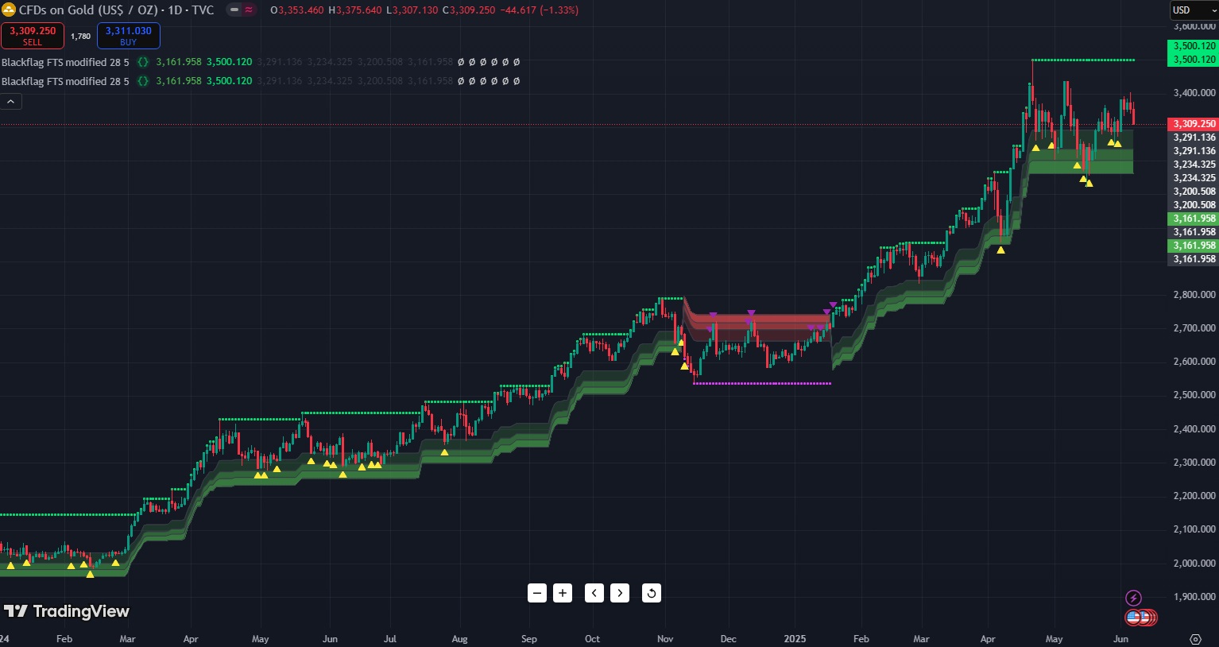Screen dimensions: 1219x647
Task: Open chart settings hexagon gear icon
Action: pyautogui.click(x=1195, y=639)
